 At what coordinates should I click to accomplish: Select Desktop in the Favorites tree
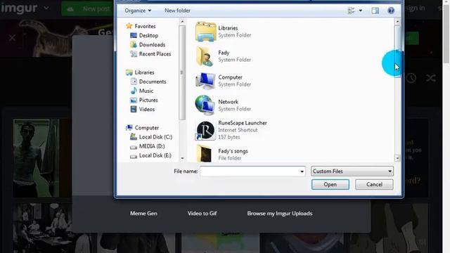[x=148, y=35]
